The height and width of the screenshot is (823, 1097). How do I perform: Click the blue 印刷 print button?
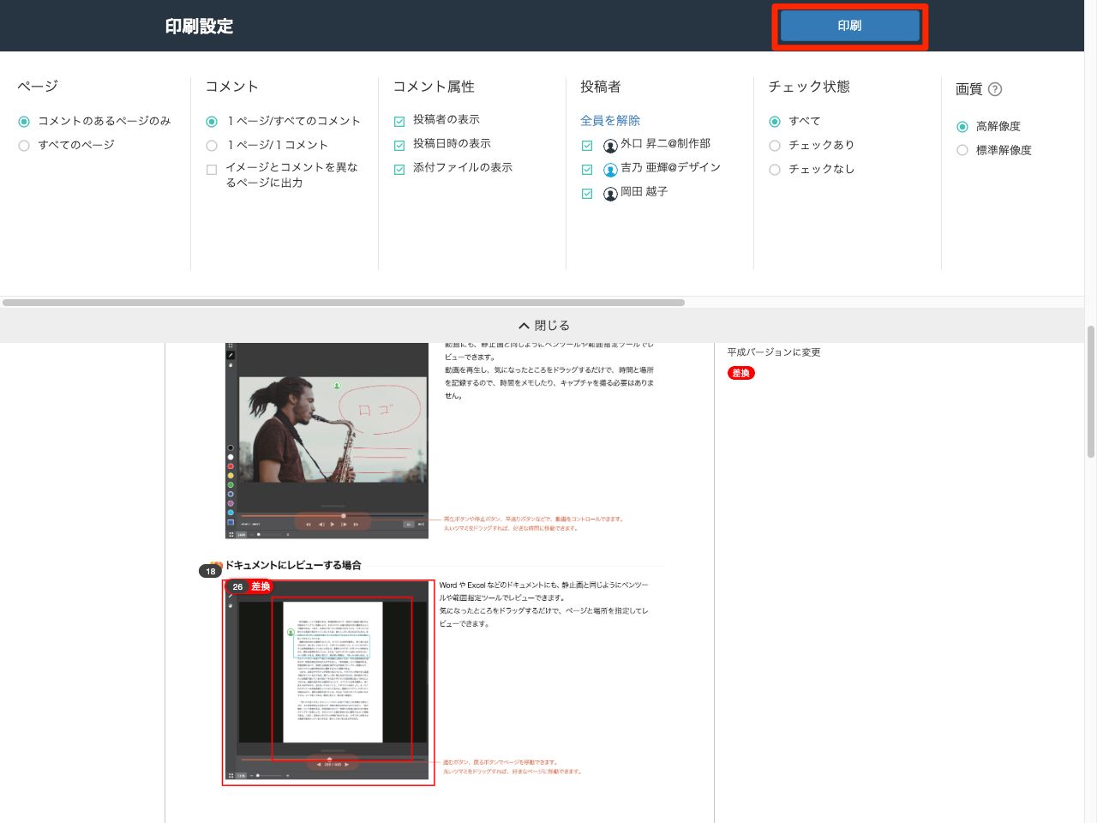coord(849,26)
